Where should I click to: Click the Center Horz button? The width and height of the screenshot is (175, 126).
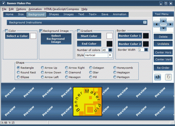[163, 52]
